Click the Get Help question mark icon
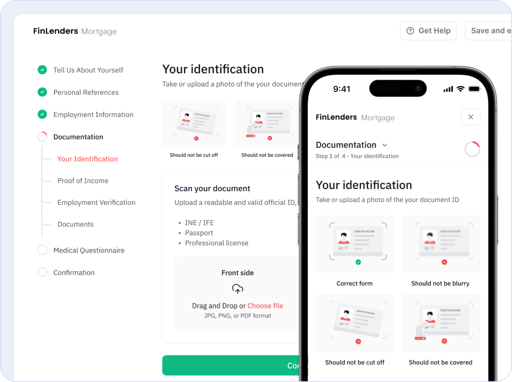Image resolution: width=512 pixels, height=382 pixels. (410, 30)
